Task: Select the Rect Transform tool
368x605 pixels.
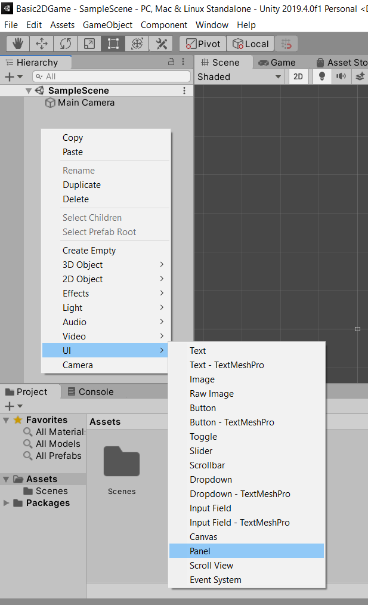Action: point(113,44)
